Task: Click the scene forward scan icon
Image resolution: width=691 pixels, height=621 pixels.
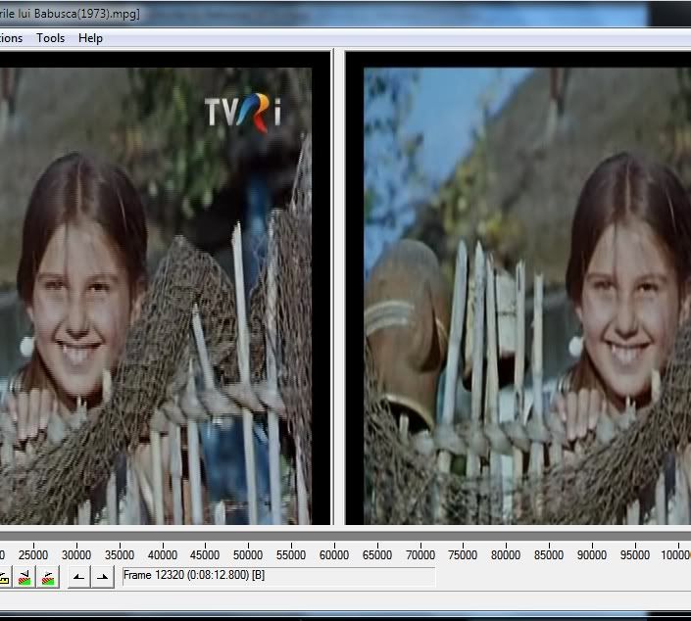Action: click(46, 576)
